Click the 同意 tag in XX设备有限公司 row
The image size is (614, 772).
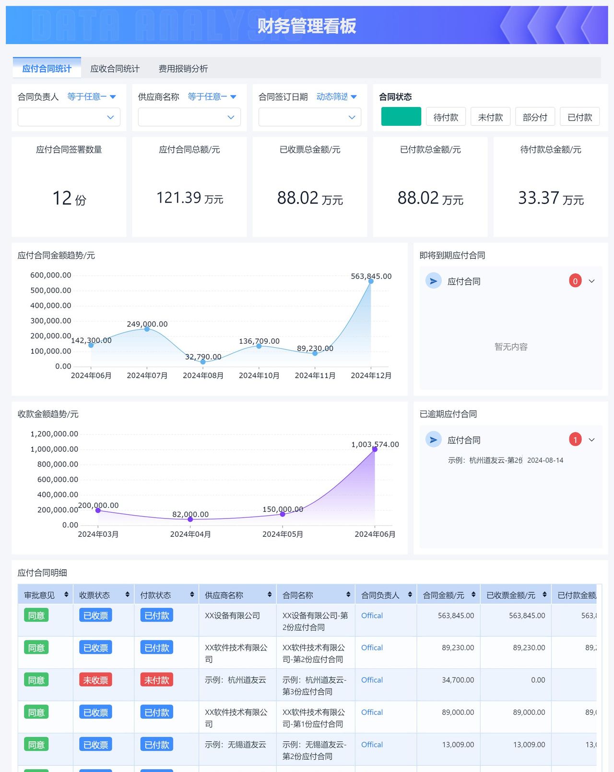click(x=36, y=615)
